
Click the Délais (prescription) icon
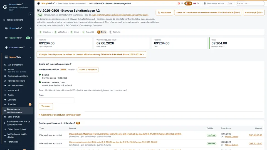tap(5, 129)
